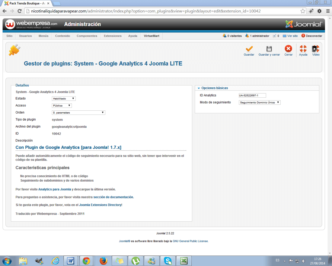Image resolution: width=332 pixels, height=266 pixels.
Task: Open the Componentes menu
Action: [x=87, y=36]
